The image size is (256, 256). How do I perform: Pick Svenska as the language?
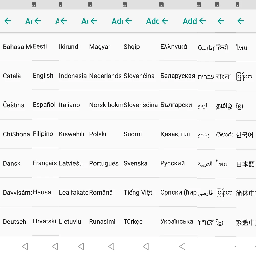[135, 163]
